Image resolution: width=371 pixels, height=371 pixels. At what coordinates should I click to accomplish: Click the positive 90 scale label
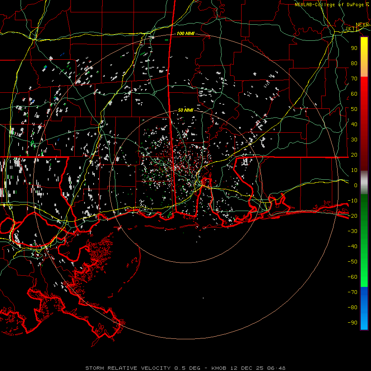(x=354, y=48)
